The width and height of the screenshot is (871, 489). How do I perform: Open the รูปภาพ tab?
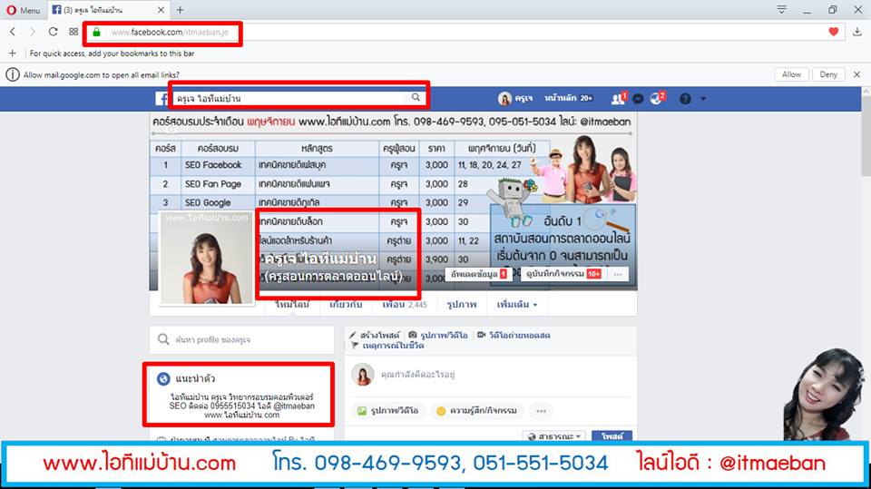click(462, 305)
